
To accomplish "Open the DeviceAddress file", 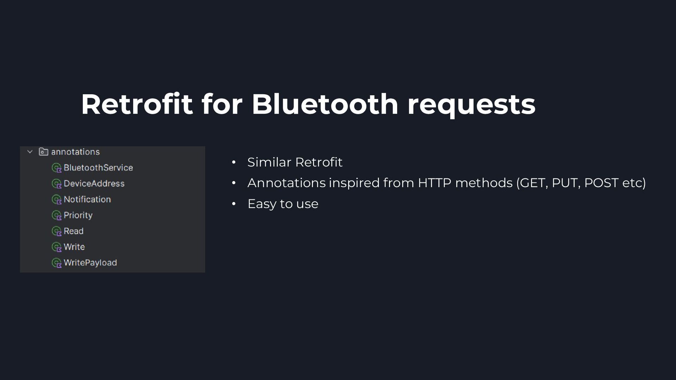I will click(x=94, y=184).
